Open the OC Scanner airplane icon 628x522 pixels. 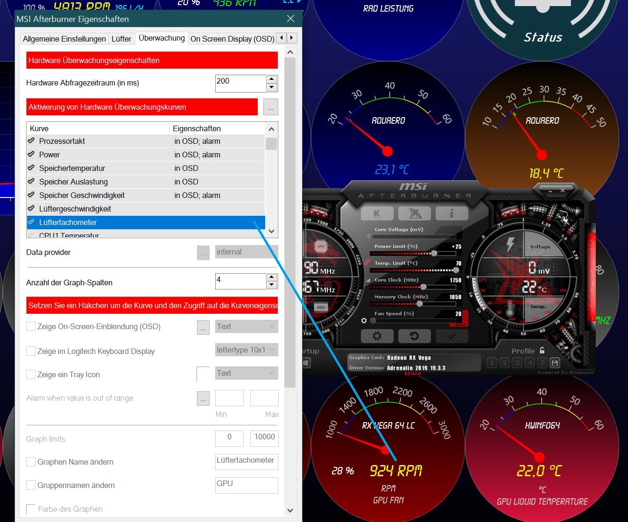(415, 213)
